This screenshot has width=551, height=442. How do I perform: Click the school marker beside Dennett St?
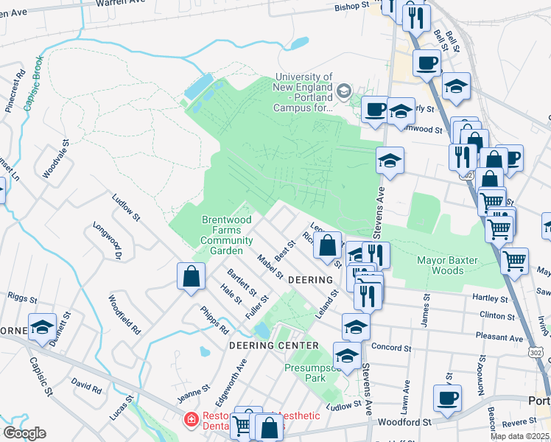[x=43, y=328]
